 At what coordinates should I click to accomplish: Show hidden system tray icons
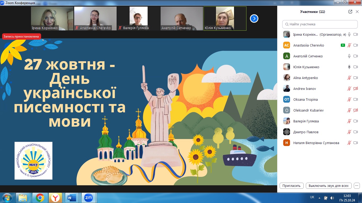pos(319,198)
